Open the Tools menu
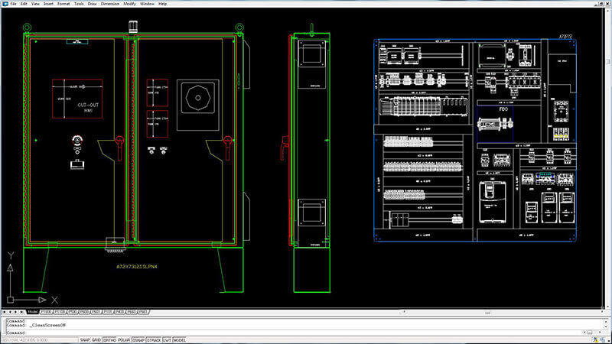 click(79, 4)
